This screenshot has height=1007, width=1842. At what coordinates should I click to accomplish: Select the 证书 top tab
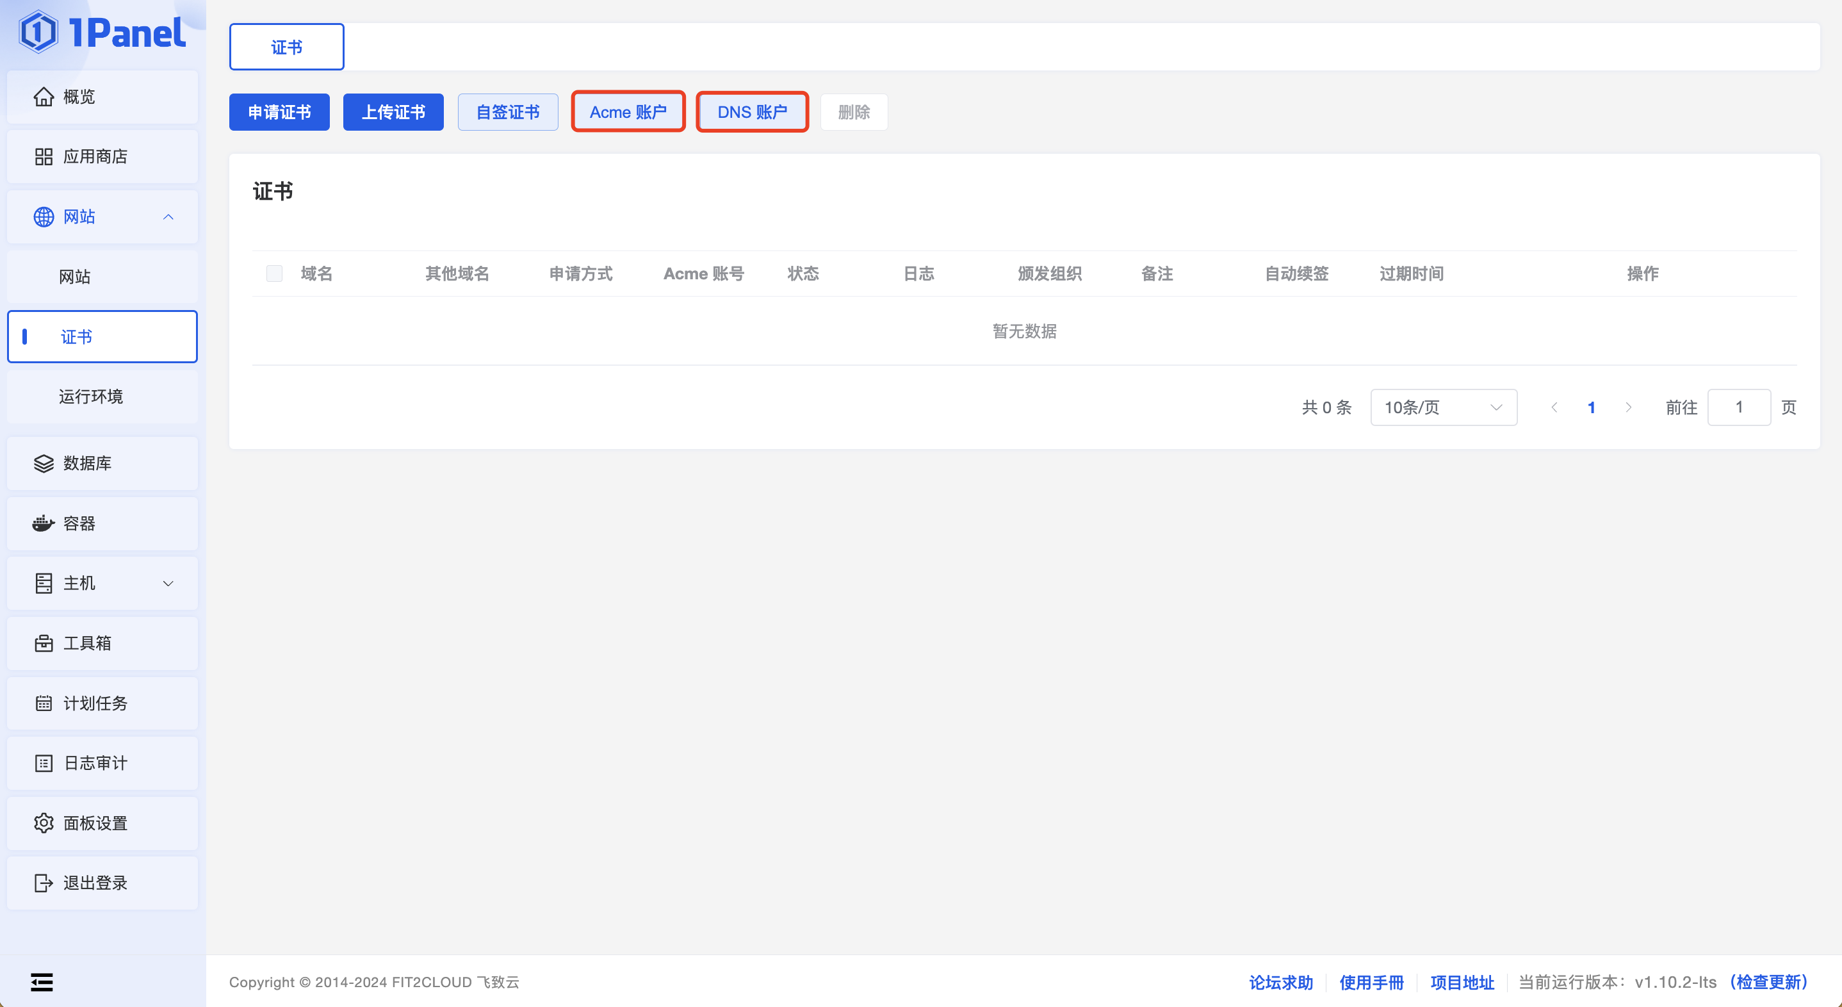click(287, 47)
